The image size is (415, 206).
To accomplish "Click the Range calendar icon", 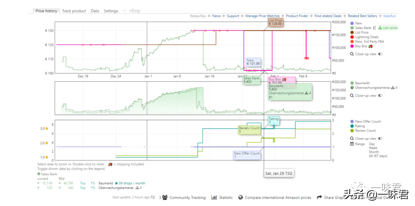I will tap(352, 144).
